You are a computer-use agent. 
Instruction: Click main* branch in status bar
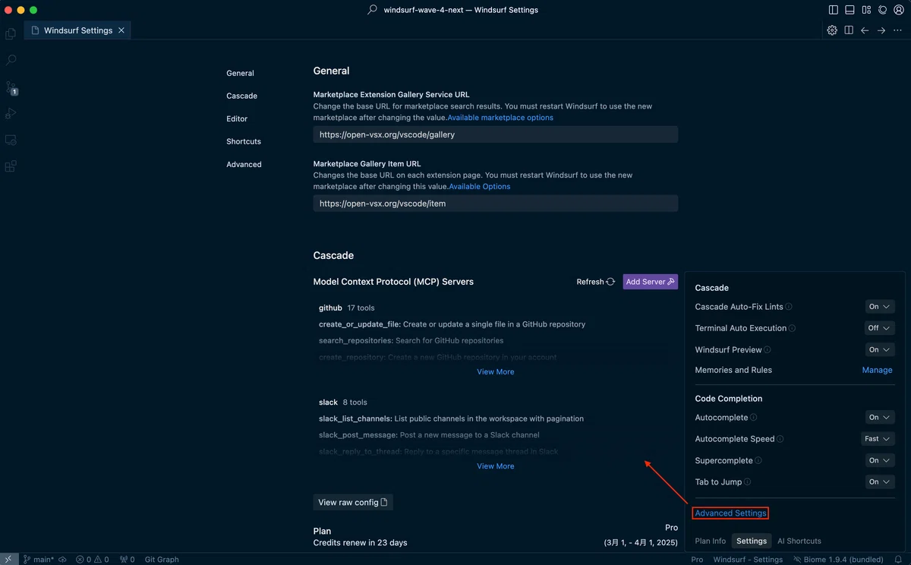(38, 560)
